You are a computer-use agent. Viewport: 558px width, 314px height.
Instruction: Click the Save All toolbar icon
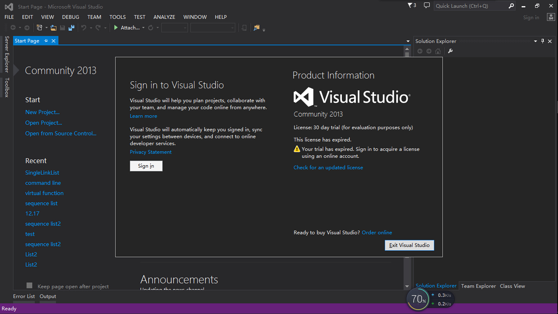click(x=71, y=28)
